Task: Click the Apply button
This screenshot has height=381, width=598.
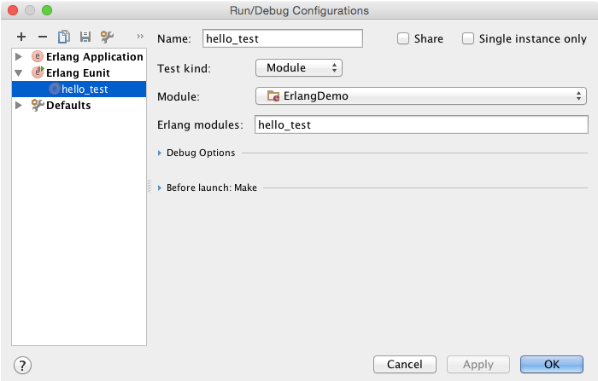Action: point(478,364)
